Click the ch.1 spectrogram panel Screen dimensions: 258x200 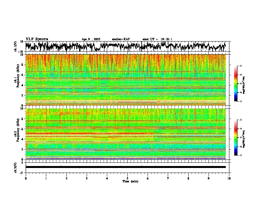pos(126,80)
